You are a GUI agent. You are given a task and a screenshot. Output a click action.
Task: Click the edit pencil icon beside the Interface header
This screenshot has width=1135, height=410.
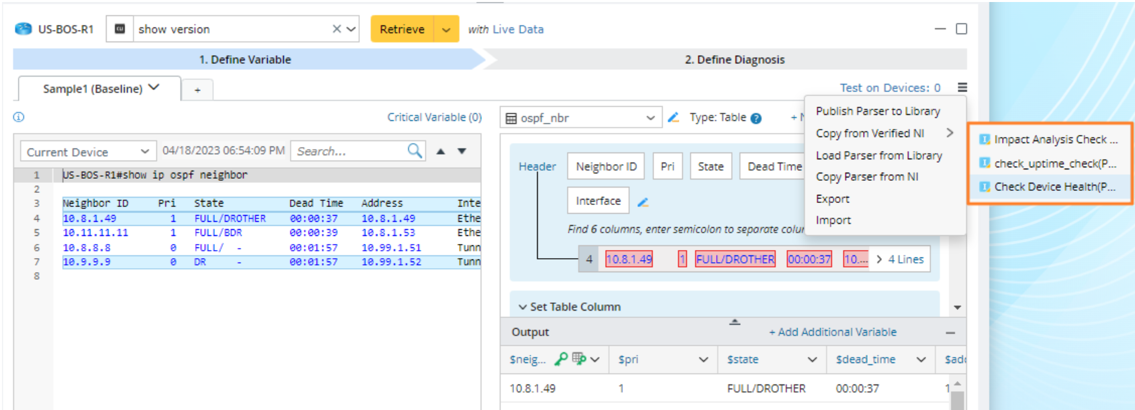click(x=643, y=202)
